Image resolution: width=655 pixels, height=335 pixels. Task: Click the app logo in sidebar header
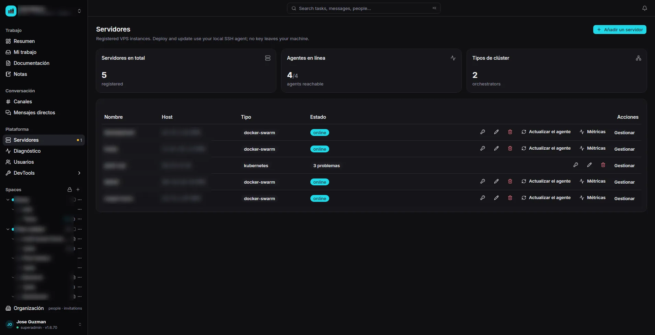11,11
